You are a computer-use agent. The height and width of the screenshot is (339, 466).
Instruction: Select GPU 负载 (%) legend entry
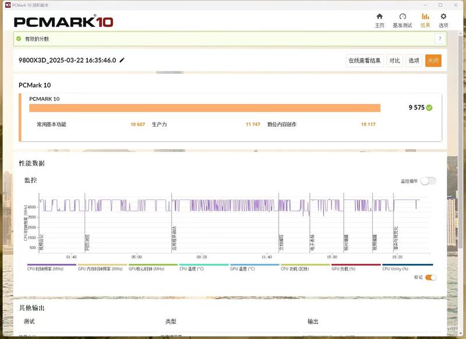click(356, 267)
